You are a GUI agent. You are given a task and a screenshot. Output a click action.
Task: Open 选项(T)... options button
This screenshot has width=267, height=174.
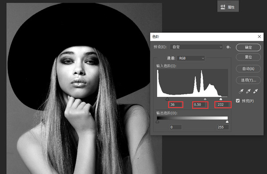248,80
